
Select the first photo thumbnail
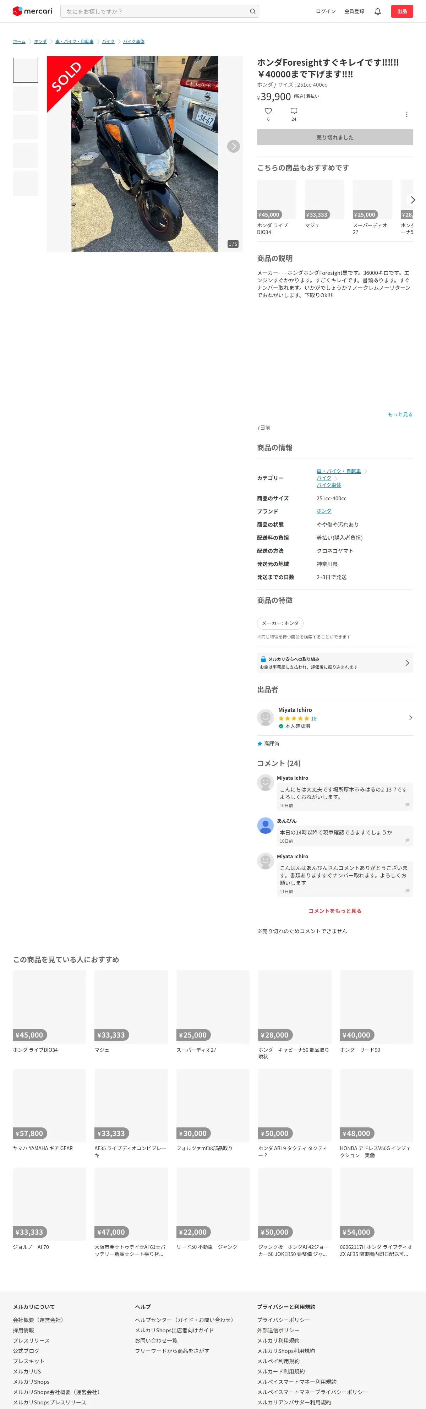pos(26,70)
